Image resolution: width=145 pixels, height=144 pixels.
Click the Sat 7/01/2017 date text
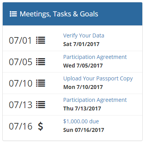[81, 44]
